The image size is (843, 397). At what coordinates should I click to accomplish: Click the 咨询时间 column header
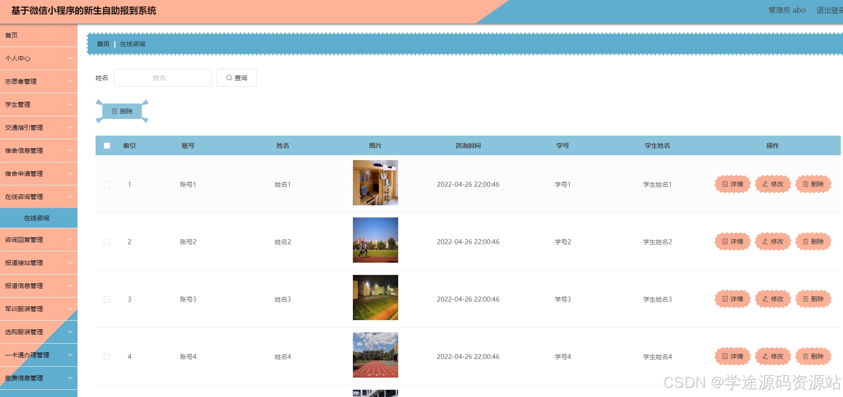click(468, 146)
